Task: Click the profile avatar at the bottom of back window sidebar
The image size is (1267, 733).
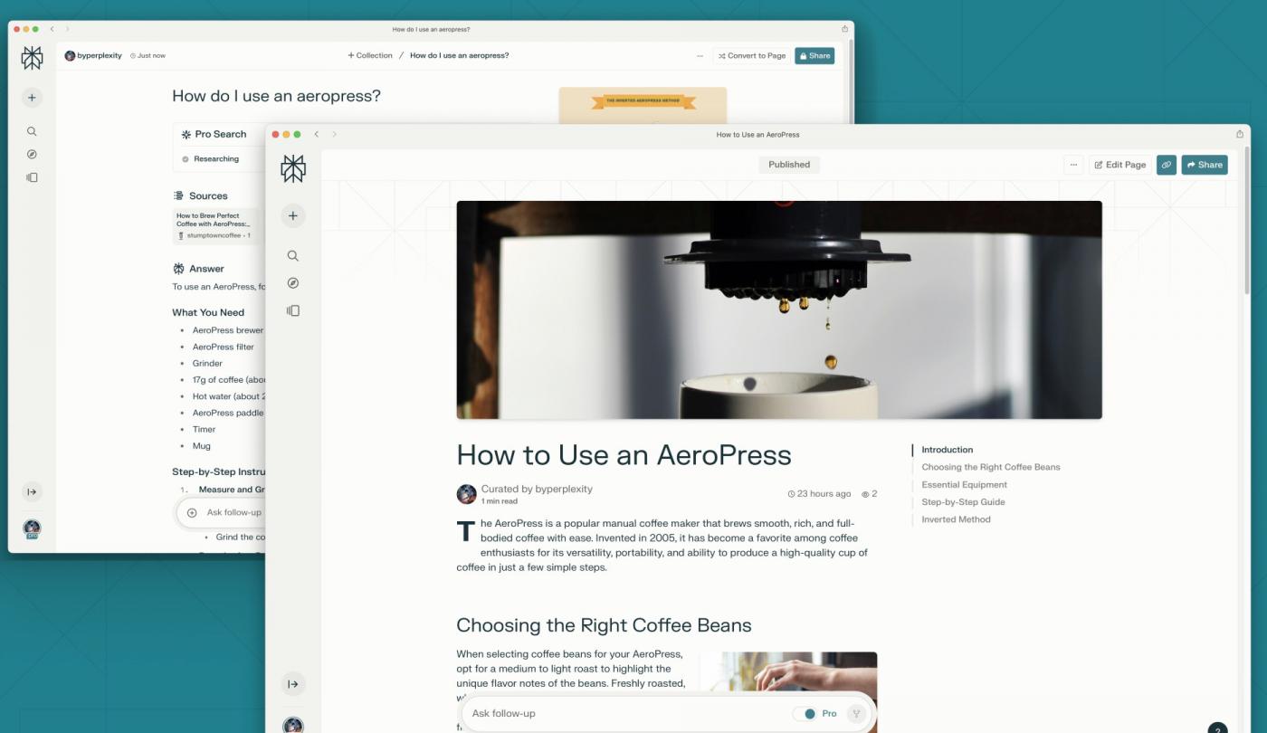Action: pyautogui.click(x=32, y=528)
